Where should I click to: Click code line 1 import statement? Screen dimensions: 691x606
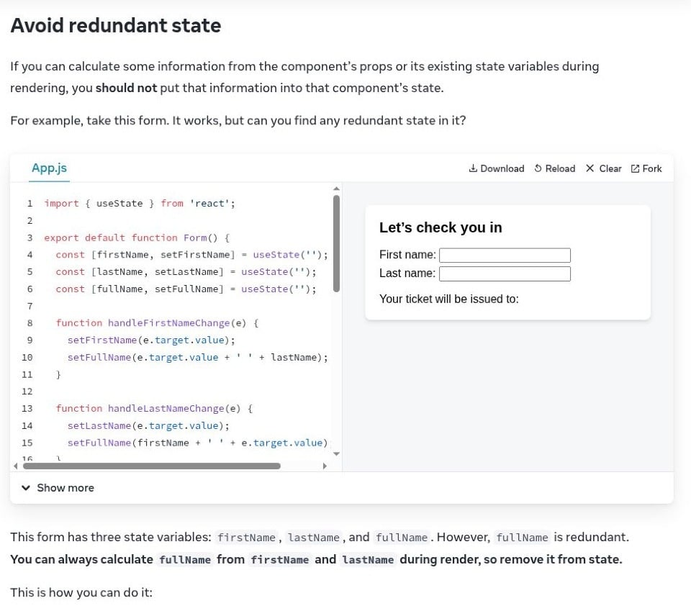click(x=140, y=203)
